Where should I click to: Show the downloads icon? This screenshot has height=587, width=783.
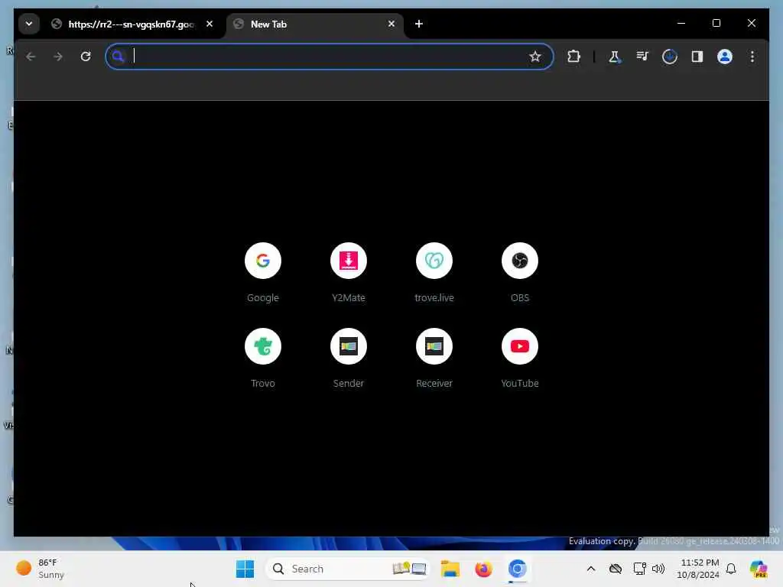(670, 57)
